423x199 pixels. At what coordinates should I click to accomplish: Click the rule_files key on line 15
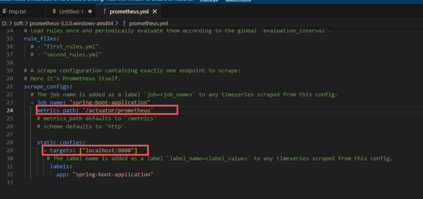40,39
